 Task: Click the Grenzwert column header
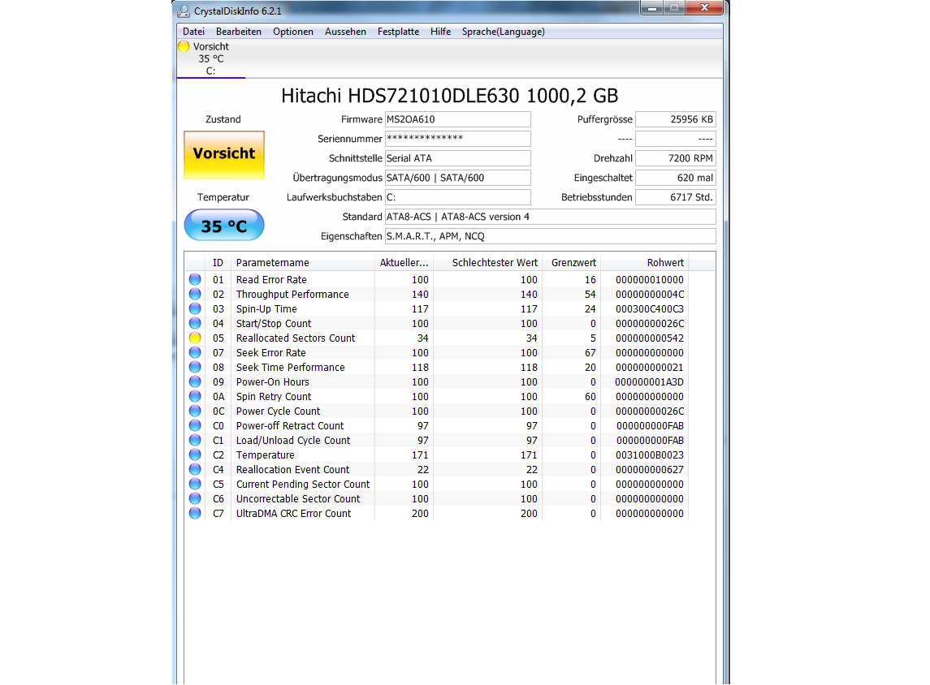pos(571,262)
